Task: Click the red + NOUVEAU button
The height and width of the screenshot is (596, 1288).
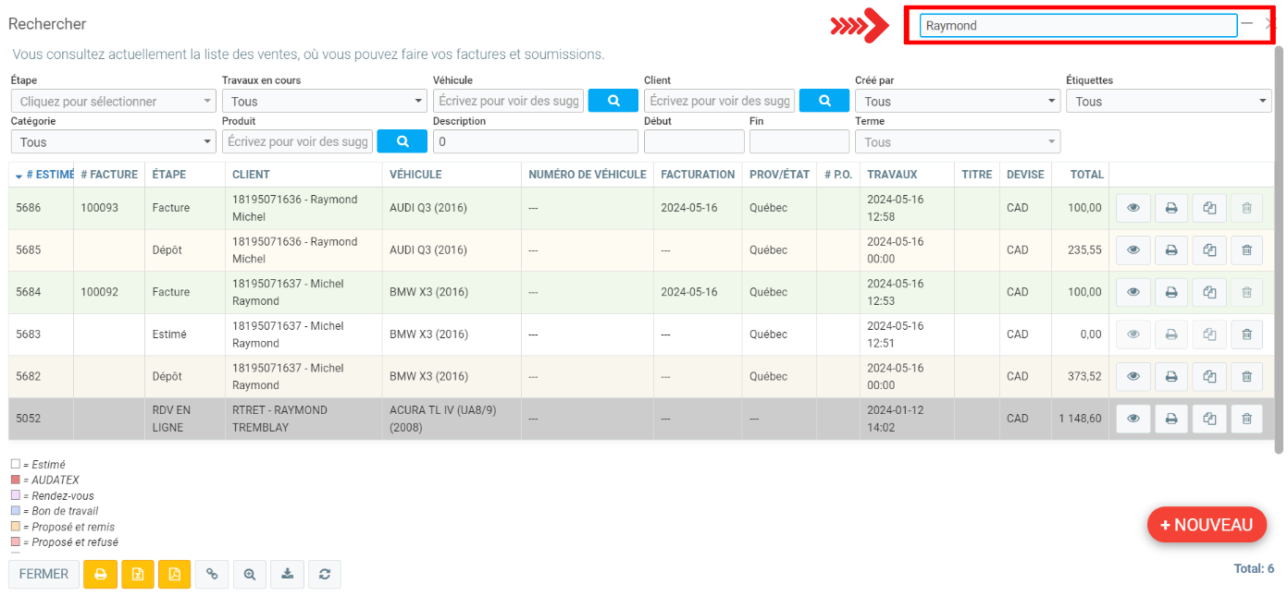Action: (1206, 525)
